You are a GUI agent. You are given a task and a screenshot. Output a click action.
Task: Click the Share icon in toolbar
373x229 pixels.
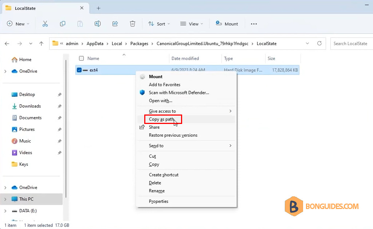pyautogui.click(x=115, y=24)
